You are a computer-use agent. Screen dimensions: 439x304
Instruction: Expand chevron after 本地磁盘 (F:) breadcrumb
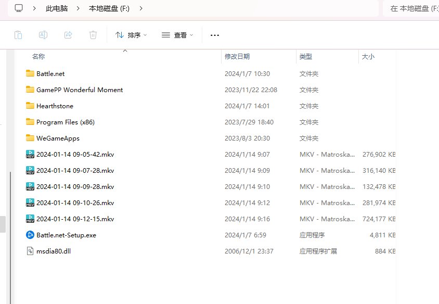point(141,8)
